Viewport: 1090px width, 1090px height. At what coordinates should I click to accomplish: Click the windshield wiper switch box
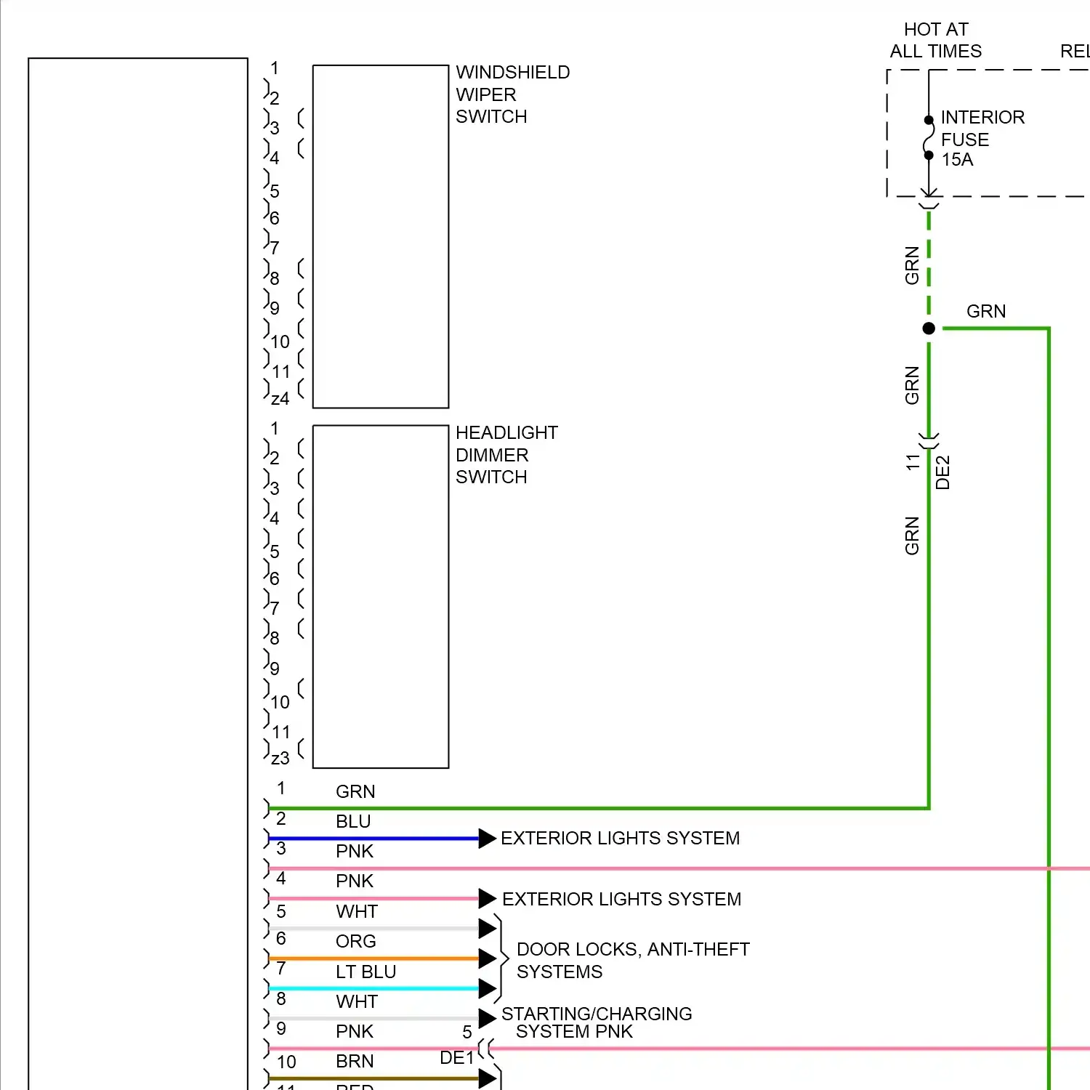point(381,237)
